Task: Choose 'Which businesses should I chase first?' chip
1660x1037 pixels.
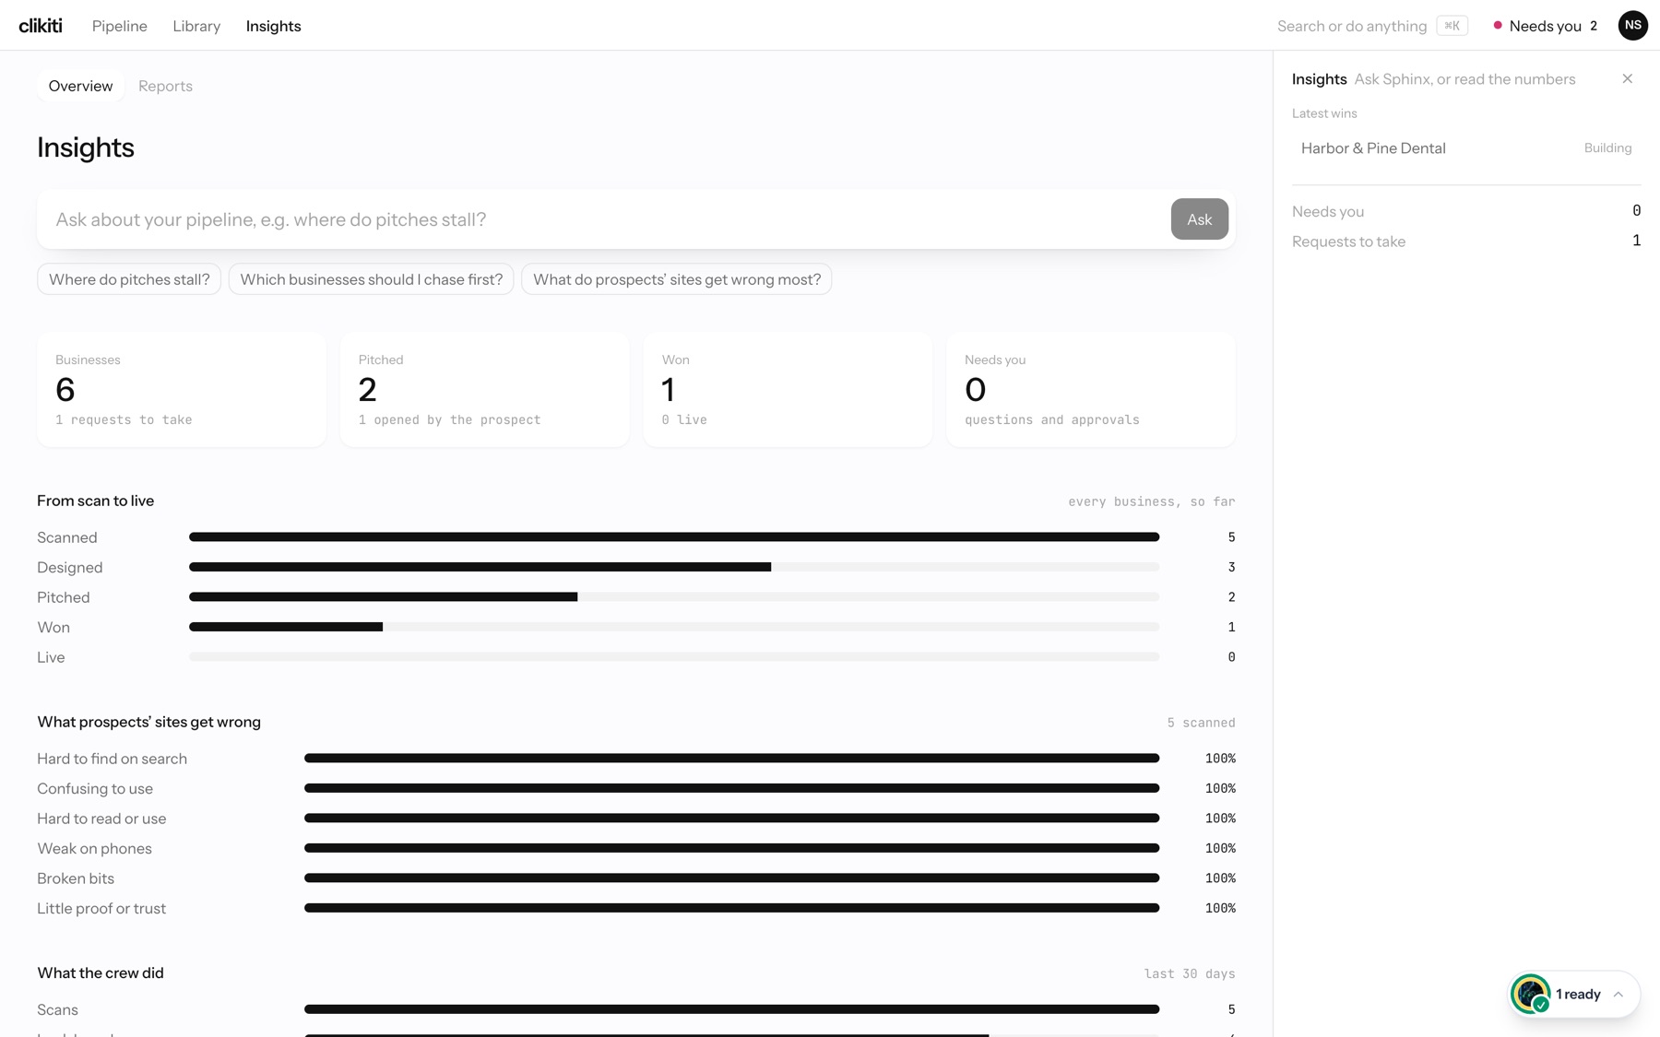Action: pos(371,279)
